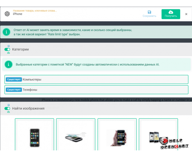This screenshot has width=192, height=157.
Task: Select the hand holding iPhone image thumbnail
Action: [117, 134]
